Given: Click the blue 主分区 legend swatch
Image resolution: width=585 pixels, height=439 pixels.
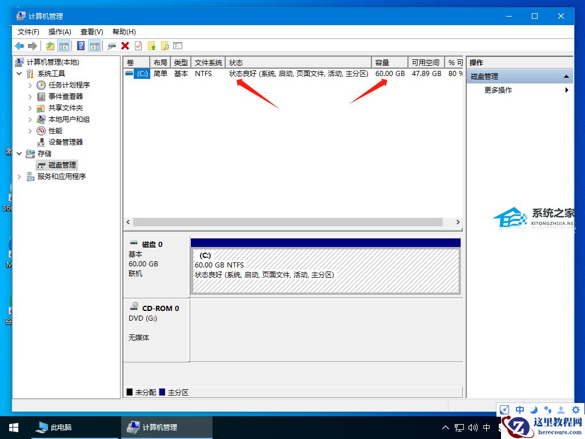Looking at the screenshot, I should [x=162, y=392].
